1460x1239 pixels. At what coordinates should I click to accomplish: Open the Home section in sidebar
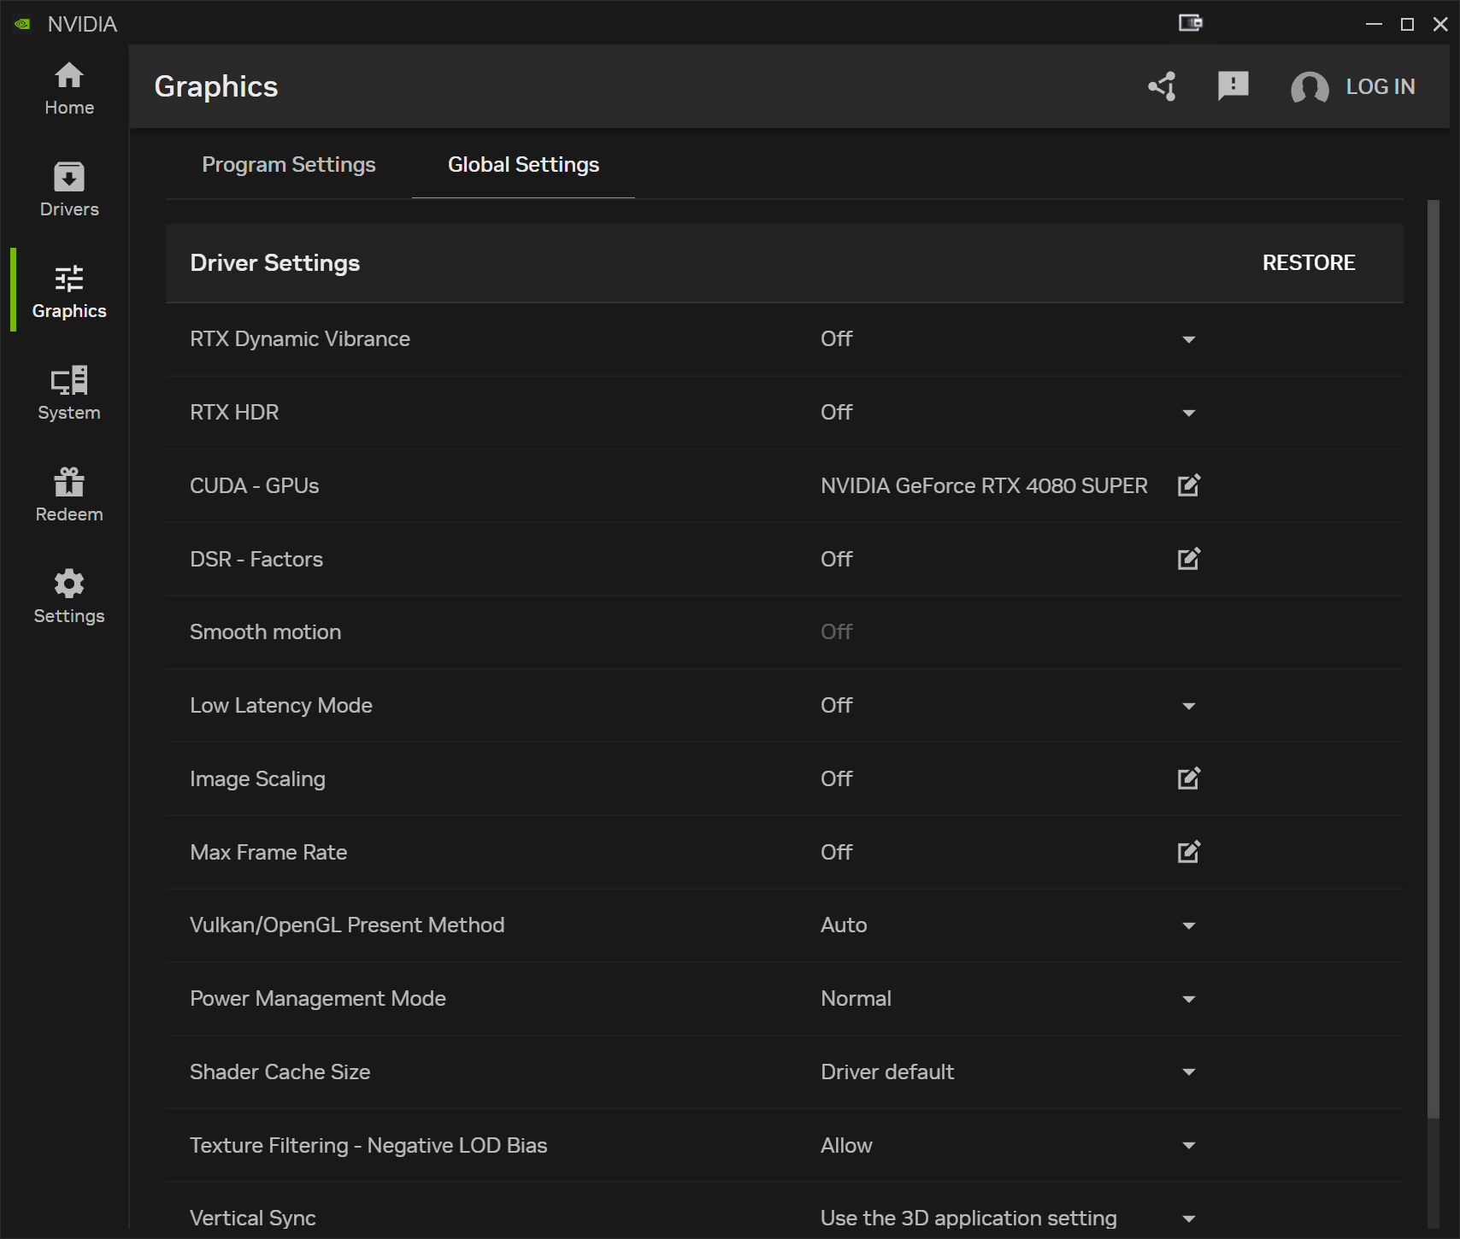pos(69,89)
